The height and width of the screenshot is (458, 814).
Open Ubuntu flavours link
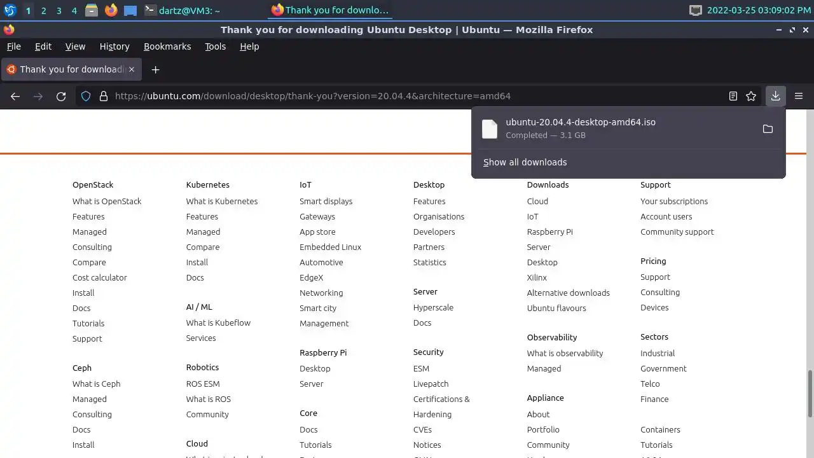[557, 308]
